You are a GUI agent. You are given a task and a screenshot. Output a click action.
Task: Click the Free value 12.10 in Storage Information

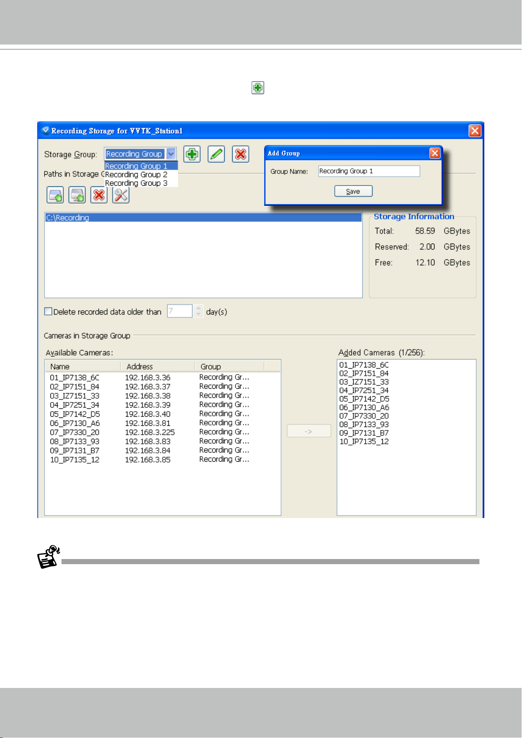tap(425, 263)
